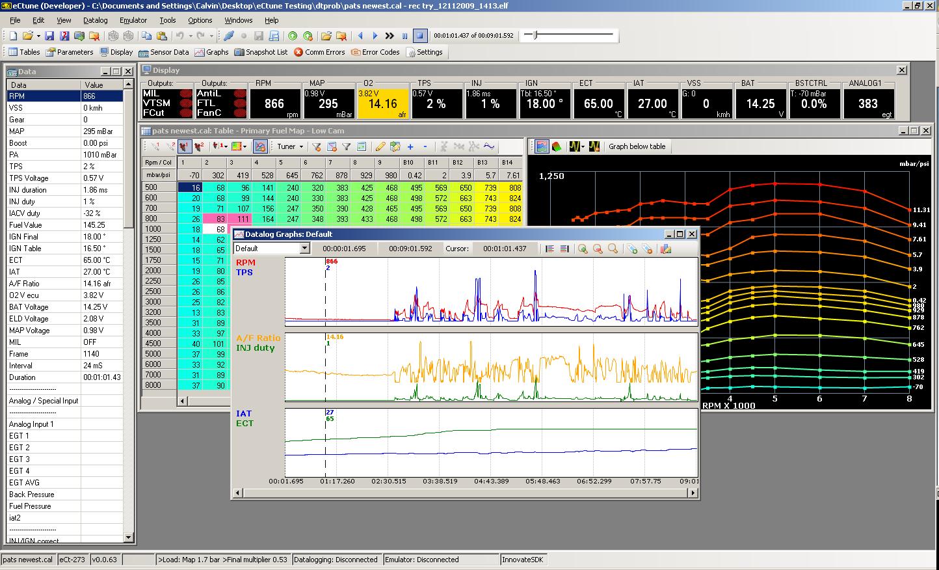The width and height of the screenshot is (939, 570).
Task: Click the zoom out icon on Datalog Graphs
Action: (598, 249)
